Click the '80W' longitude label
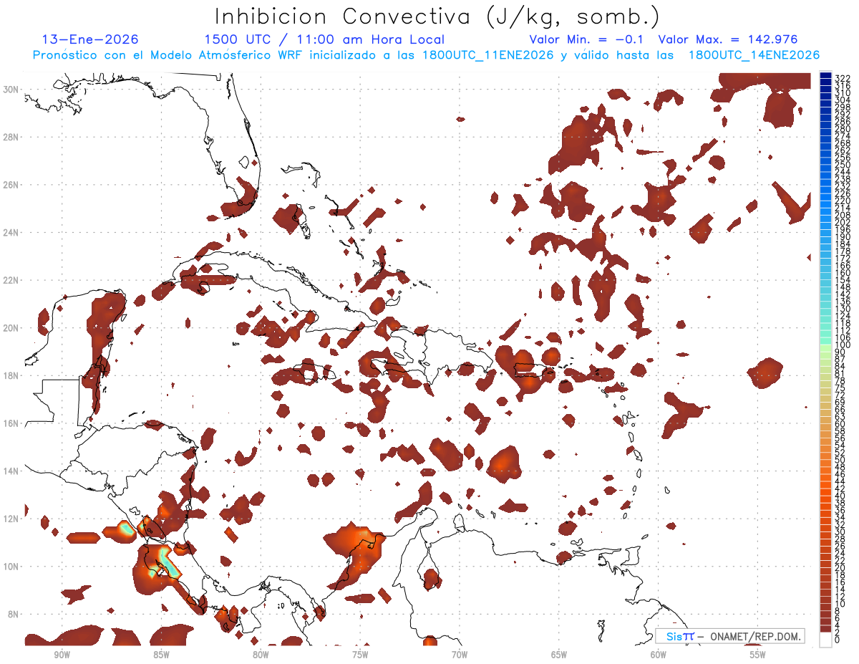Screen dimensions: 859x664 261,655
